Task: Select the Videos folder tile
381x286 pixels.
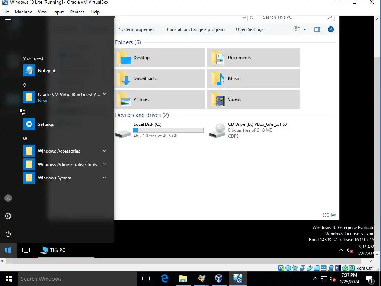Action: coord(253,99)
